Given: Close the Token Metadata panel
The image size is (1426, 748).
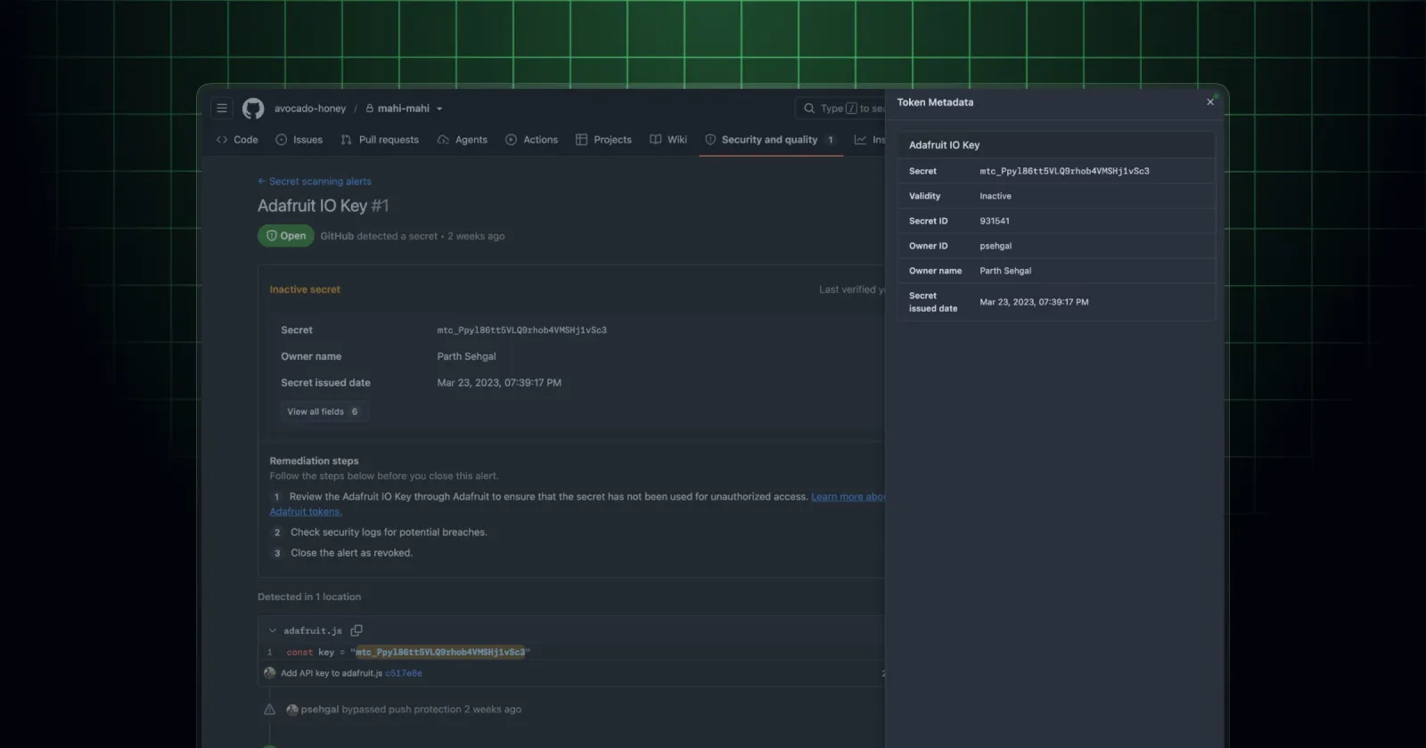Looking at the screenshot, I should point(1210,102).
